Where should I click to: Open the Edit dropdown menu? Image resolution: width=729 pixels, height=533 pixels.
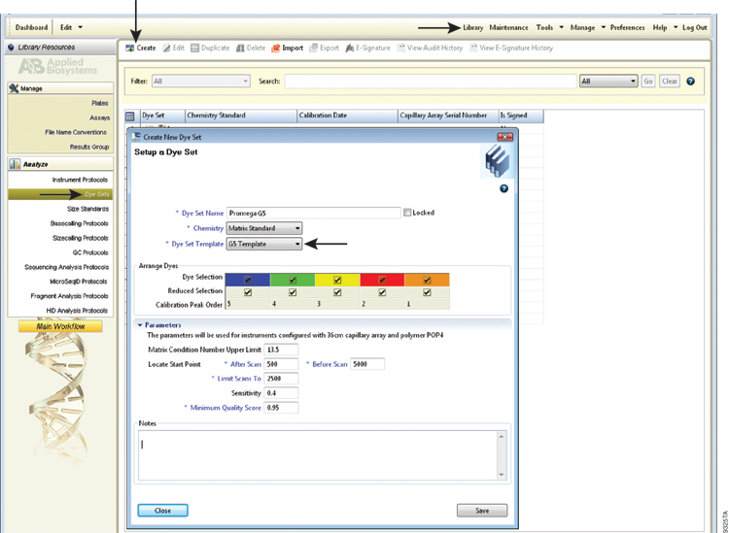coord(71,27)
